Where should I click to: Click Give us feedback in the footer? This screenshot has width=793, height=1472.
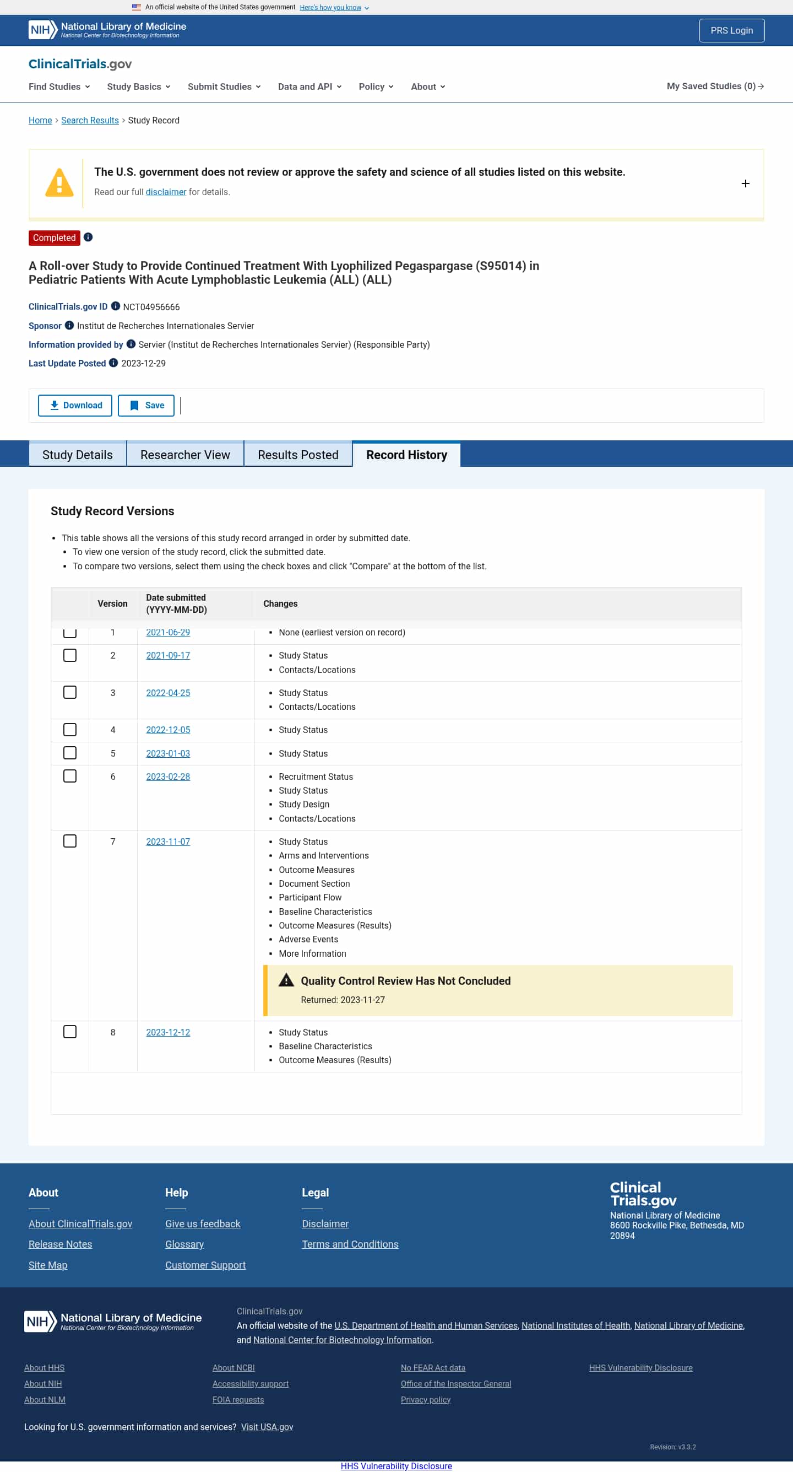(x=203, y=1223)
